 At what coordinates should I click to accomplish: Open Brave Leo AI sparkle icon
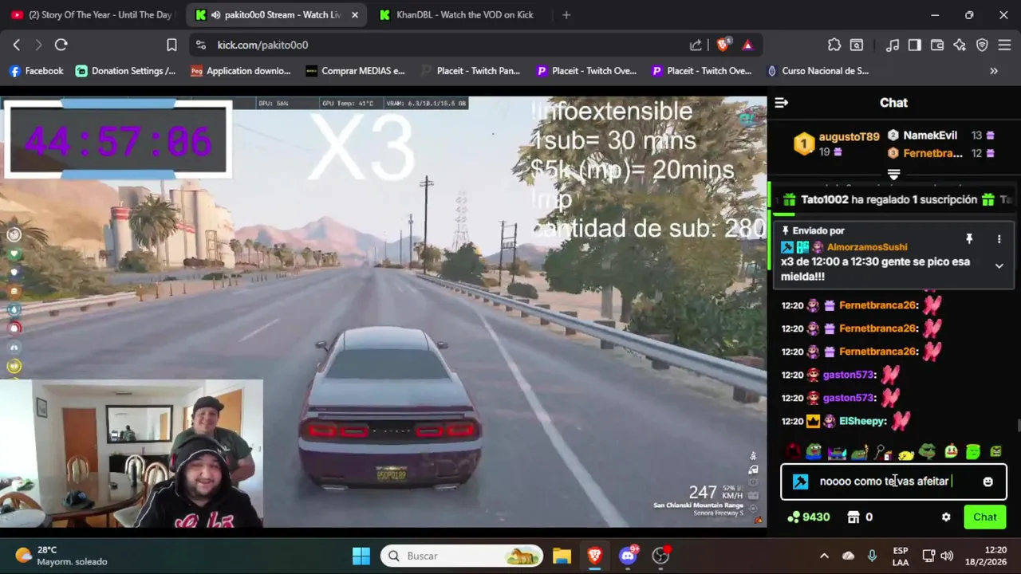[960, 45]
